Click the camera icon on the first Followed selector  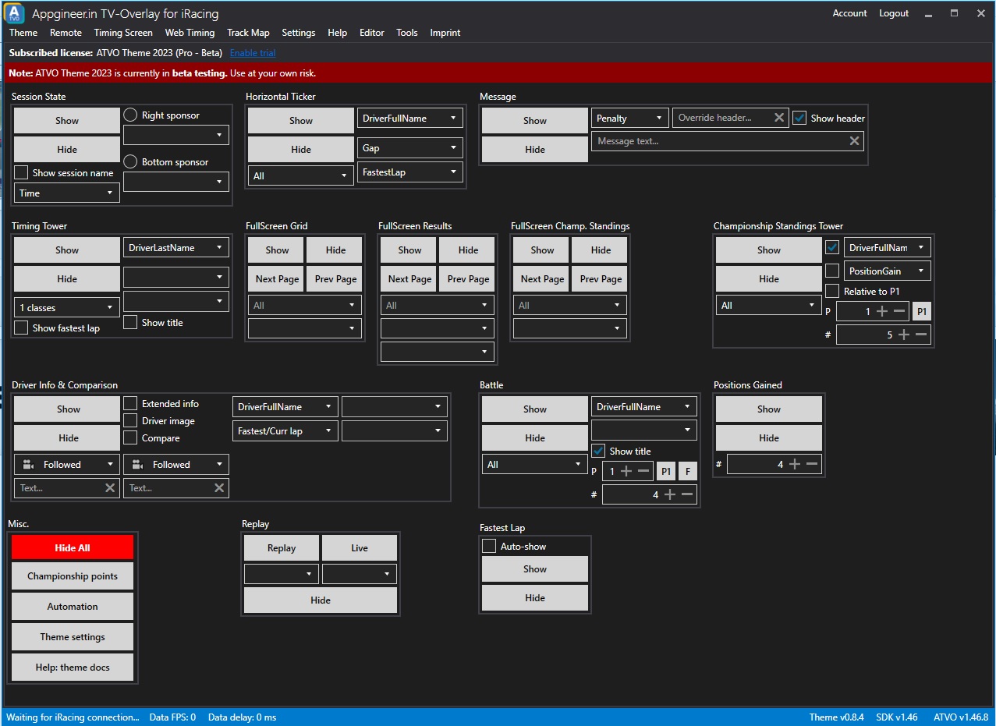tap(29, 464)
